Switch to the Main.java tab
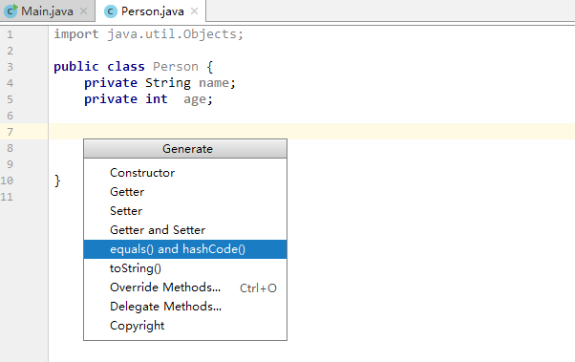The width and height of the screenshot is (575, 362). coord(48,11)
